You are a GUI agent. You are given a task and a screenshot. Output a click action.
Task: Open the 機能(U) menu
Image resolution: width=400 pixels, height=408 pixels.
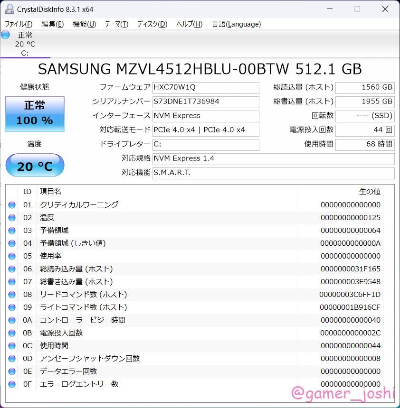click(84, 24)
